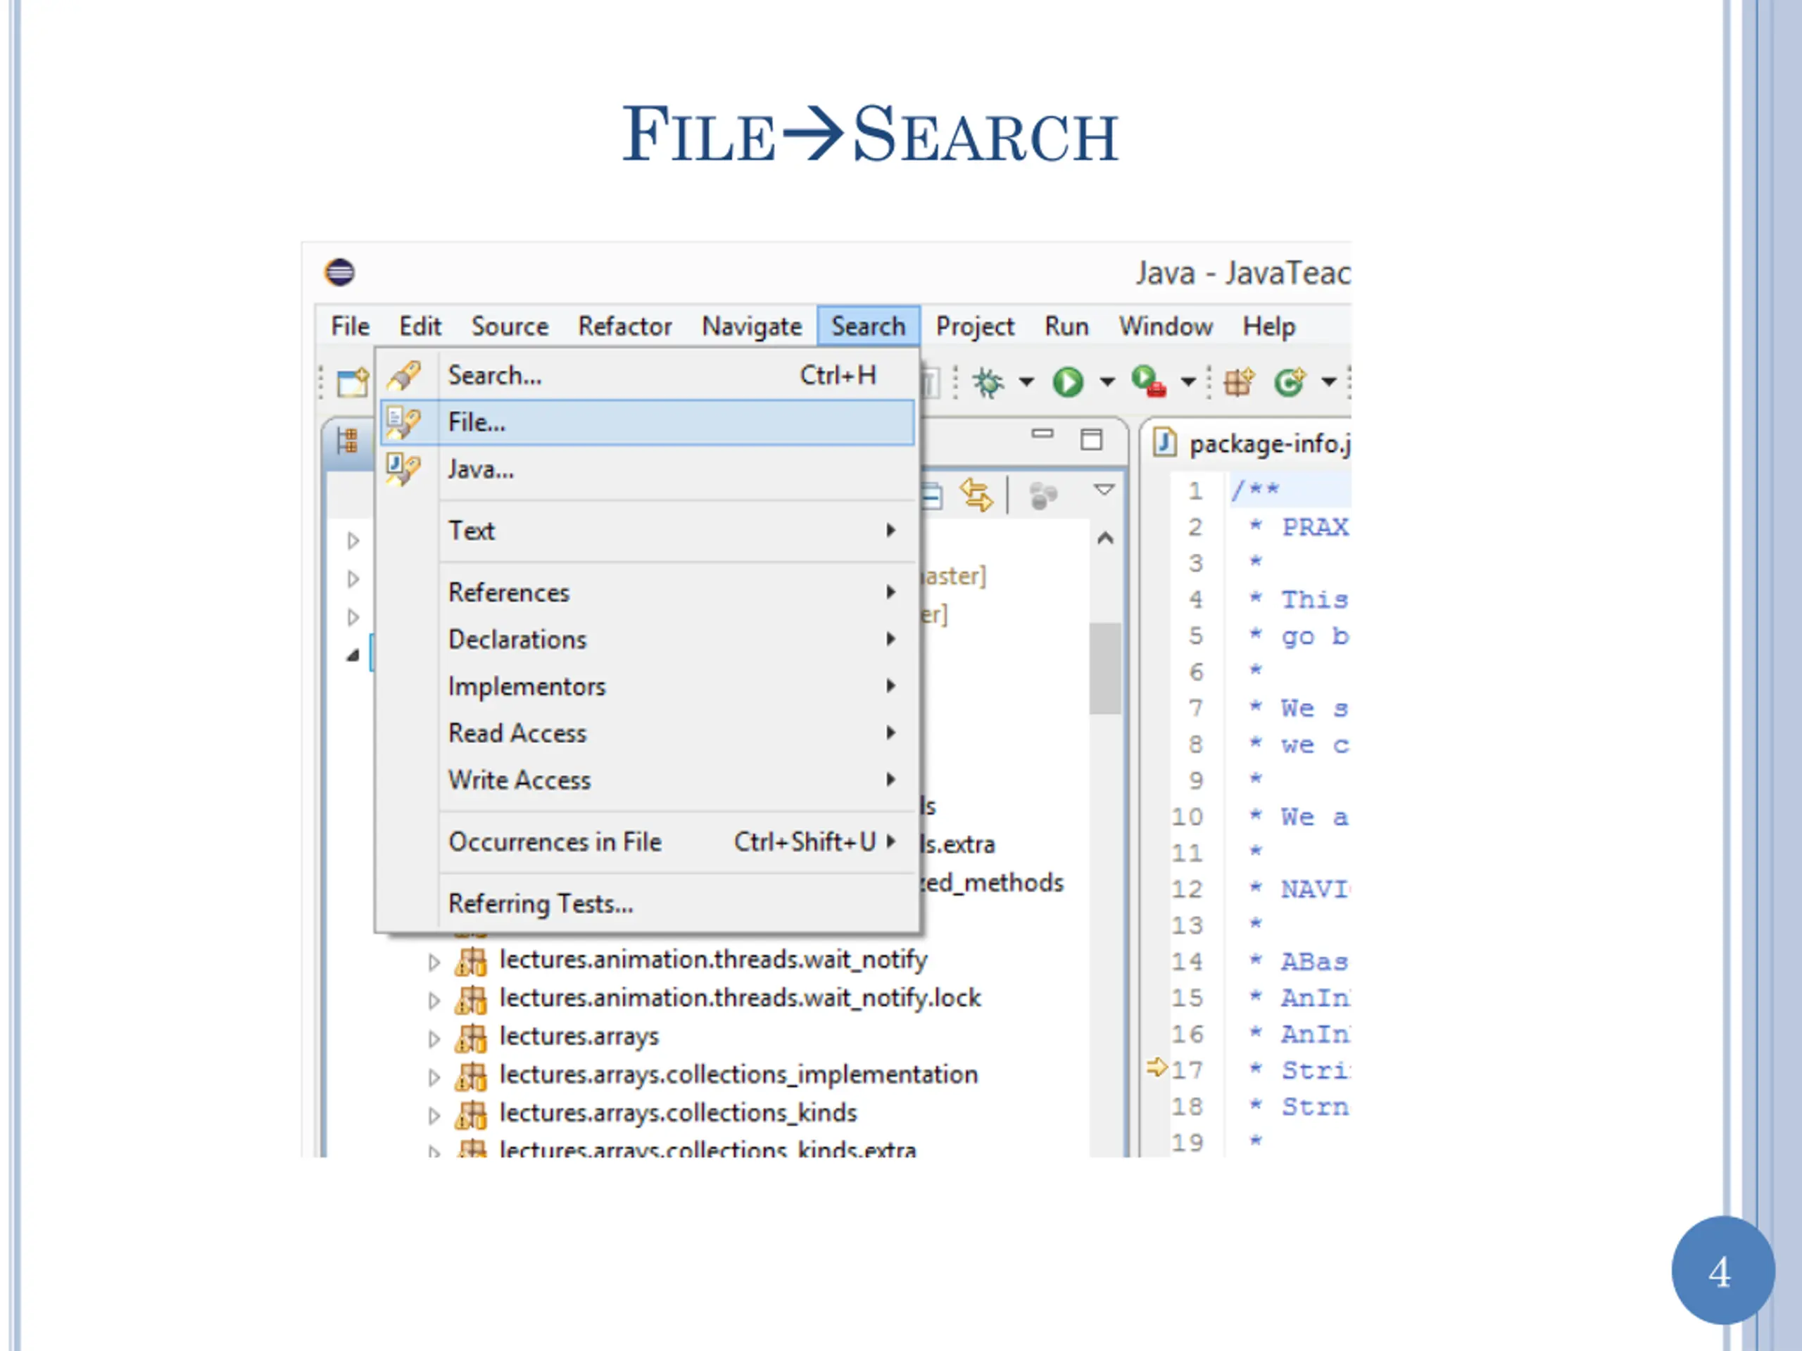Click the highlighted Search menu
This screenshot has height=1351, width=1802.
point(869,326)
